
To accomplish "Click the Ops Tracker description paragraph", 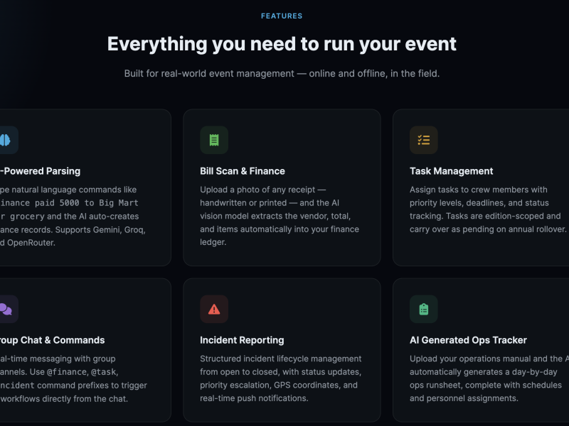I will [489, 378].
